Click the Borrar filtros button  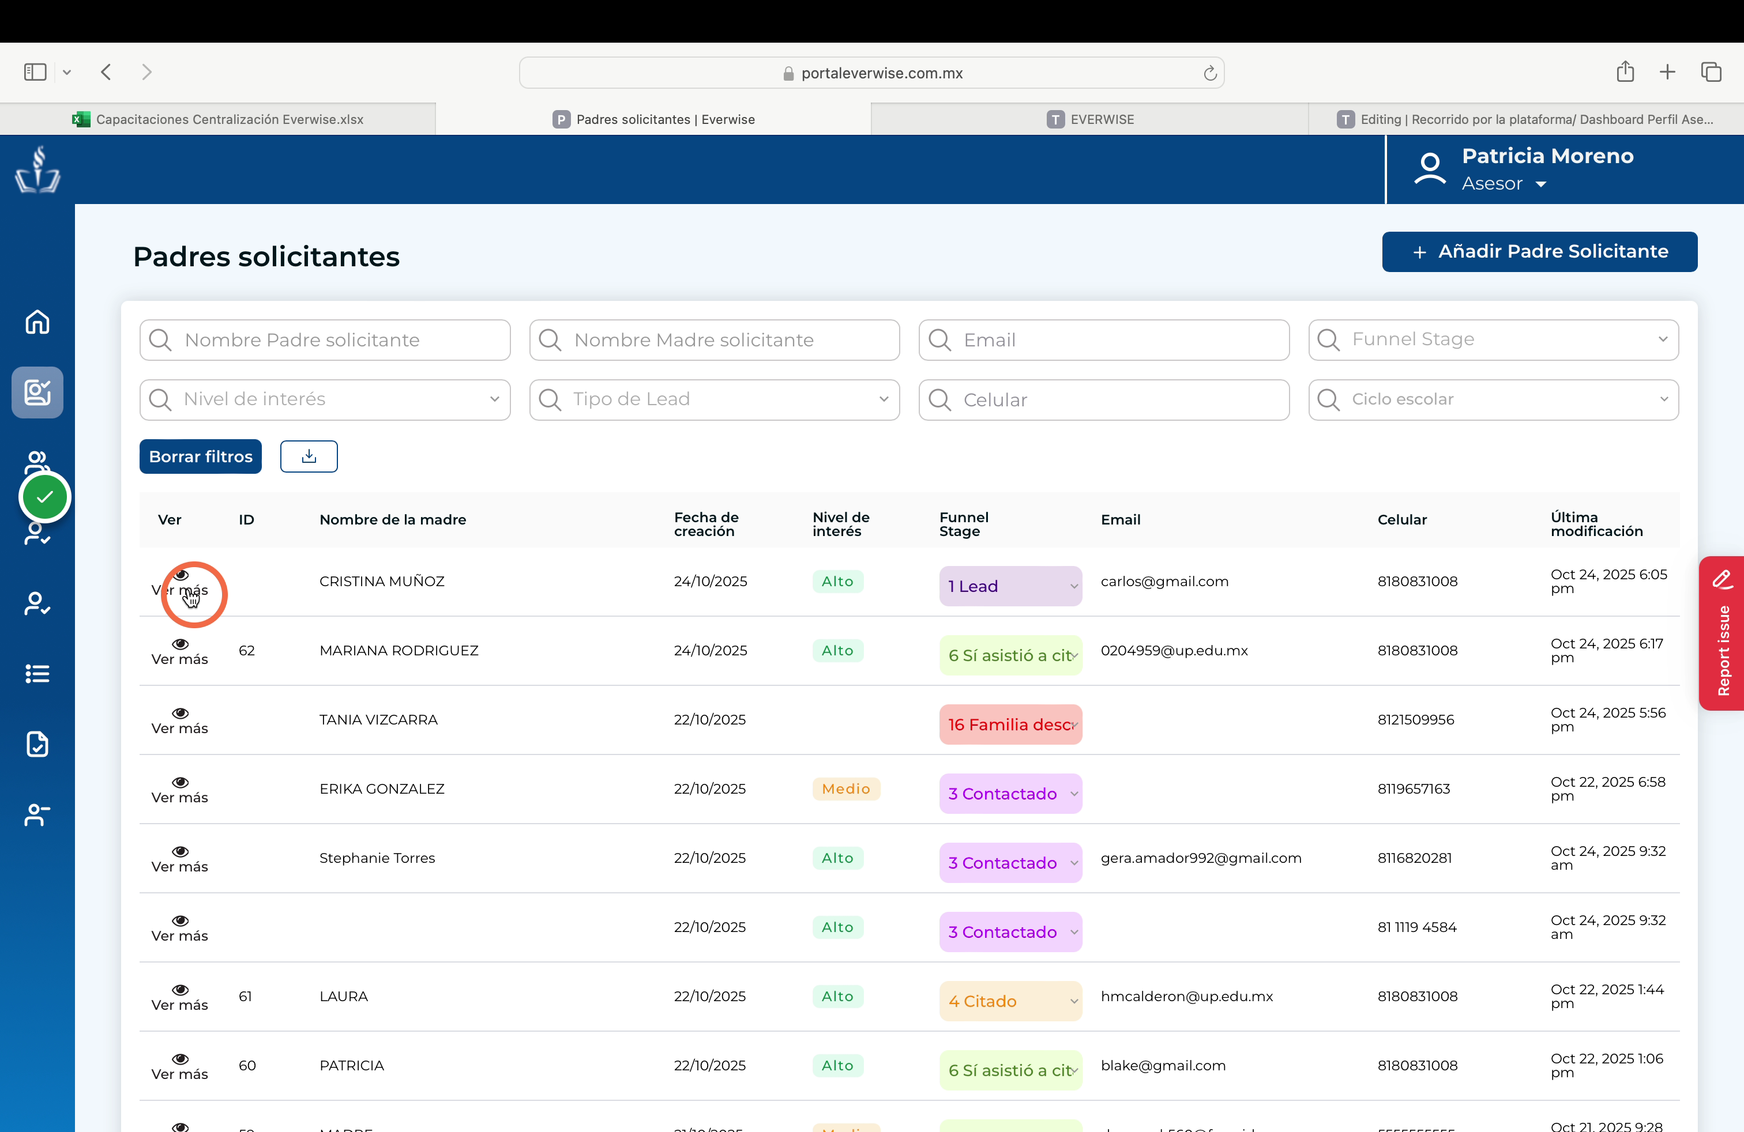pos(201,456)
